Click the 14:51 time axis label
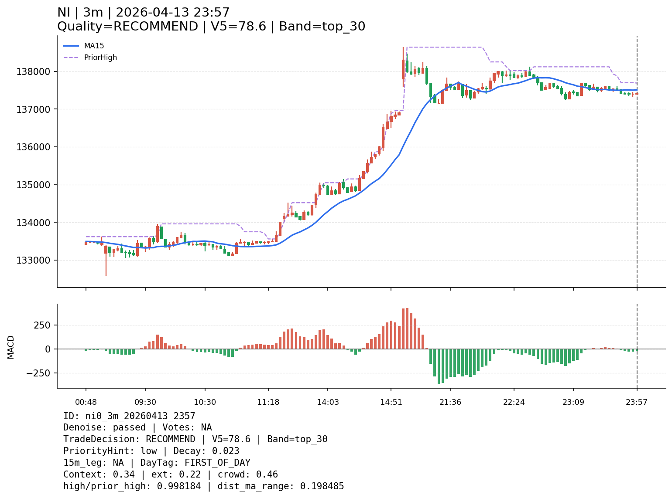672x498 pixels. [x=391, y=402]
